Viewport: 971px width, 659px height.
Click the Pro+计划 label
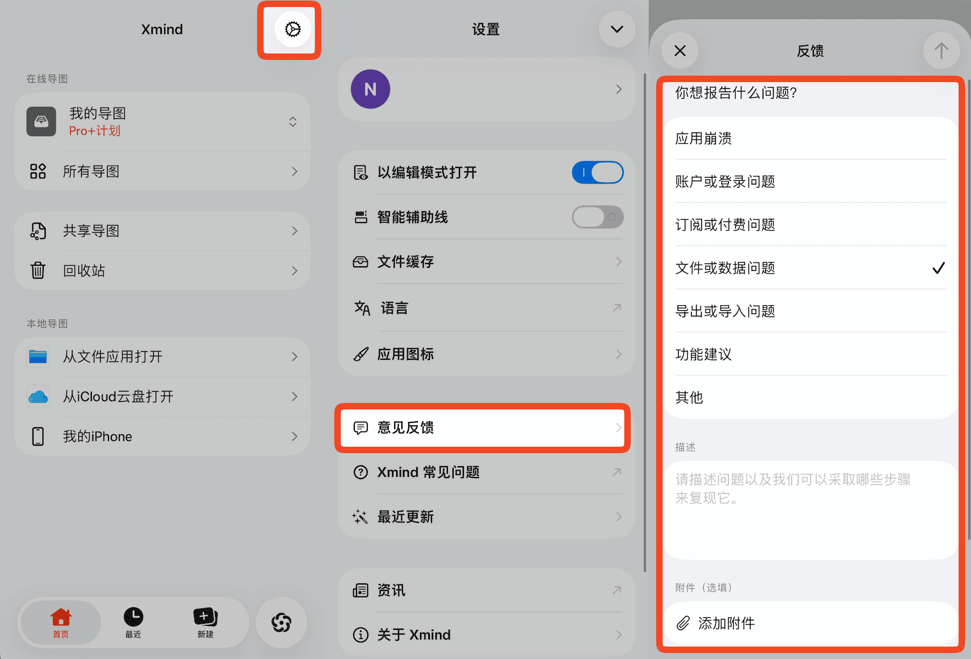(95, 131)
